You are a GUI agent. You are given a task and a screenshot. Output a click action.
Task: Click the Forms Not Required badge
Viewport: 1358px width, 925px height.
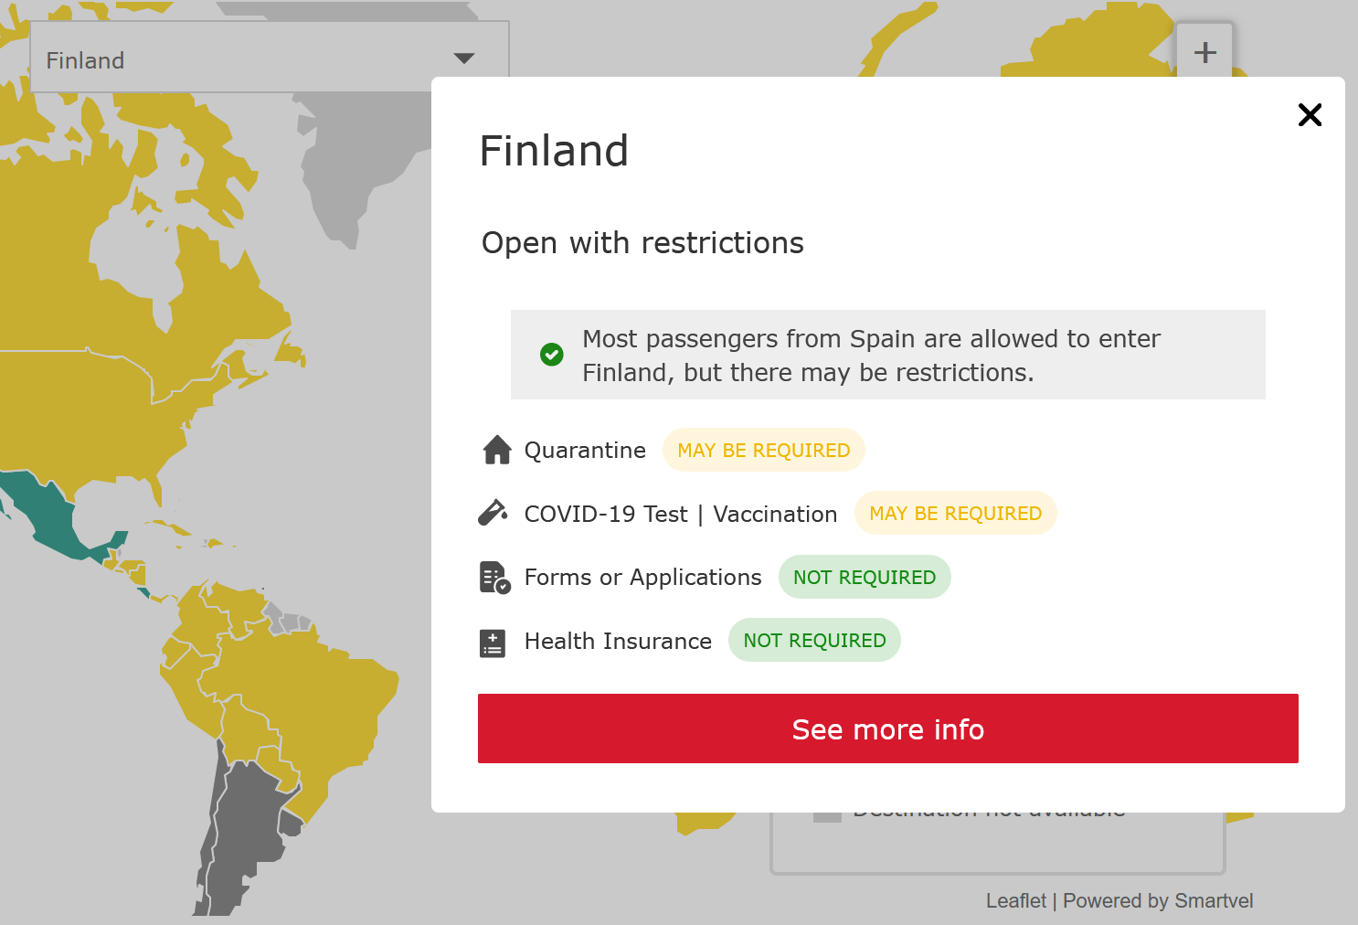pos(865,578)
